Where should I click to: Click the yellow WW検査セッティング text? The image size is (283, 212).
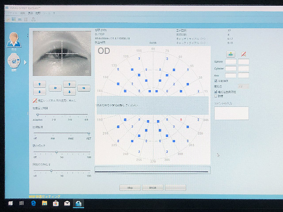(45, 196)
